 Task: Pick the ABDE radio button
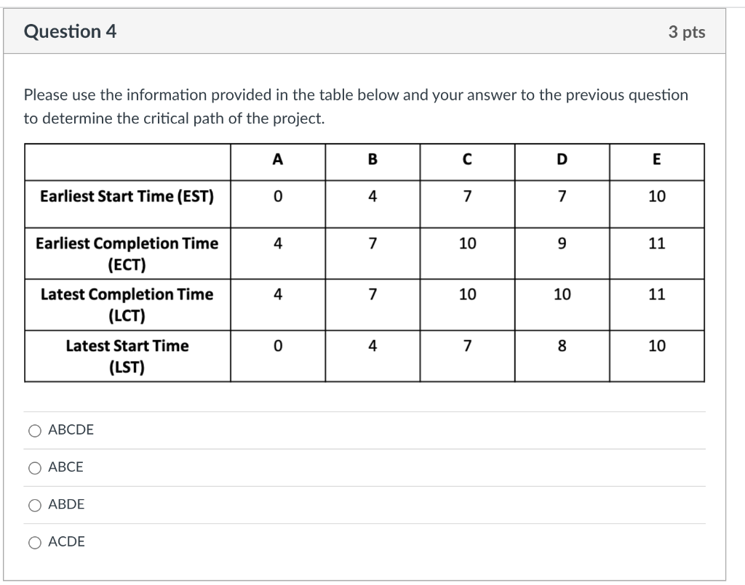click(35, 505)
